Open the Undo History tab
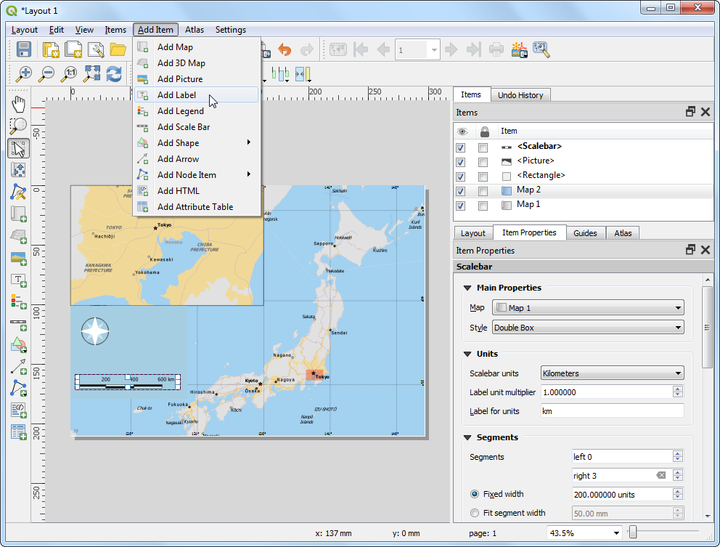The width and height of the screenshot is (720, 547). pos(520,95)
